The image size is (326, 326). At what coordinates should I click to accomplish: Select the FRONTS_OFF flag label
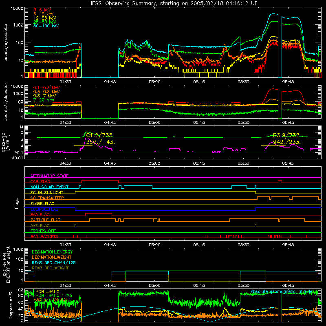[43, 231]
